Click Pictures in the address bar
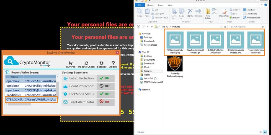This screenshot has width=271, height=135. pos(176,27)
